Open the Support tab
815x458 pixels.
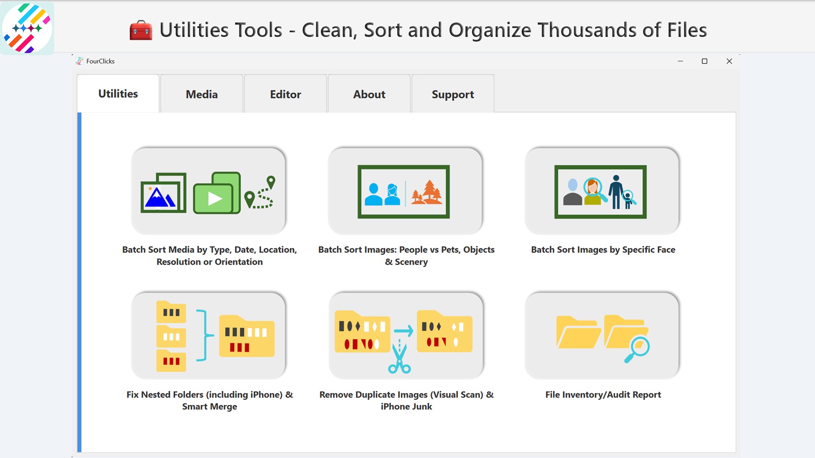coord(452,94)
